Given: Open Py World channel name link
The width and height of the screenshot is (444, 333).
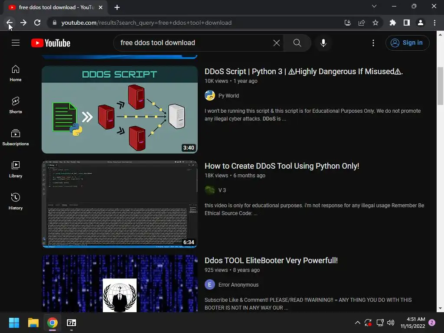Looking at the screenshot, I should pos(229,96).
